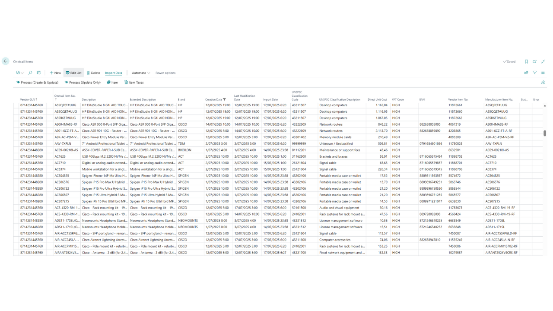Click the Onetrail Item No. column header
This screenshot has width=553, height=311.
pyautogui.click(x=65, y=98)
